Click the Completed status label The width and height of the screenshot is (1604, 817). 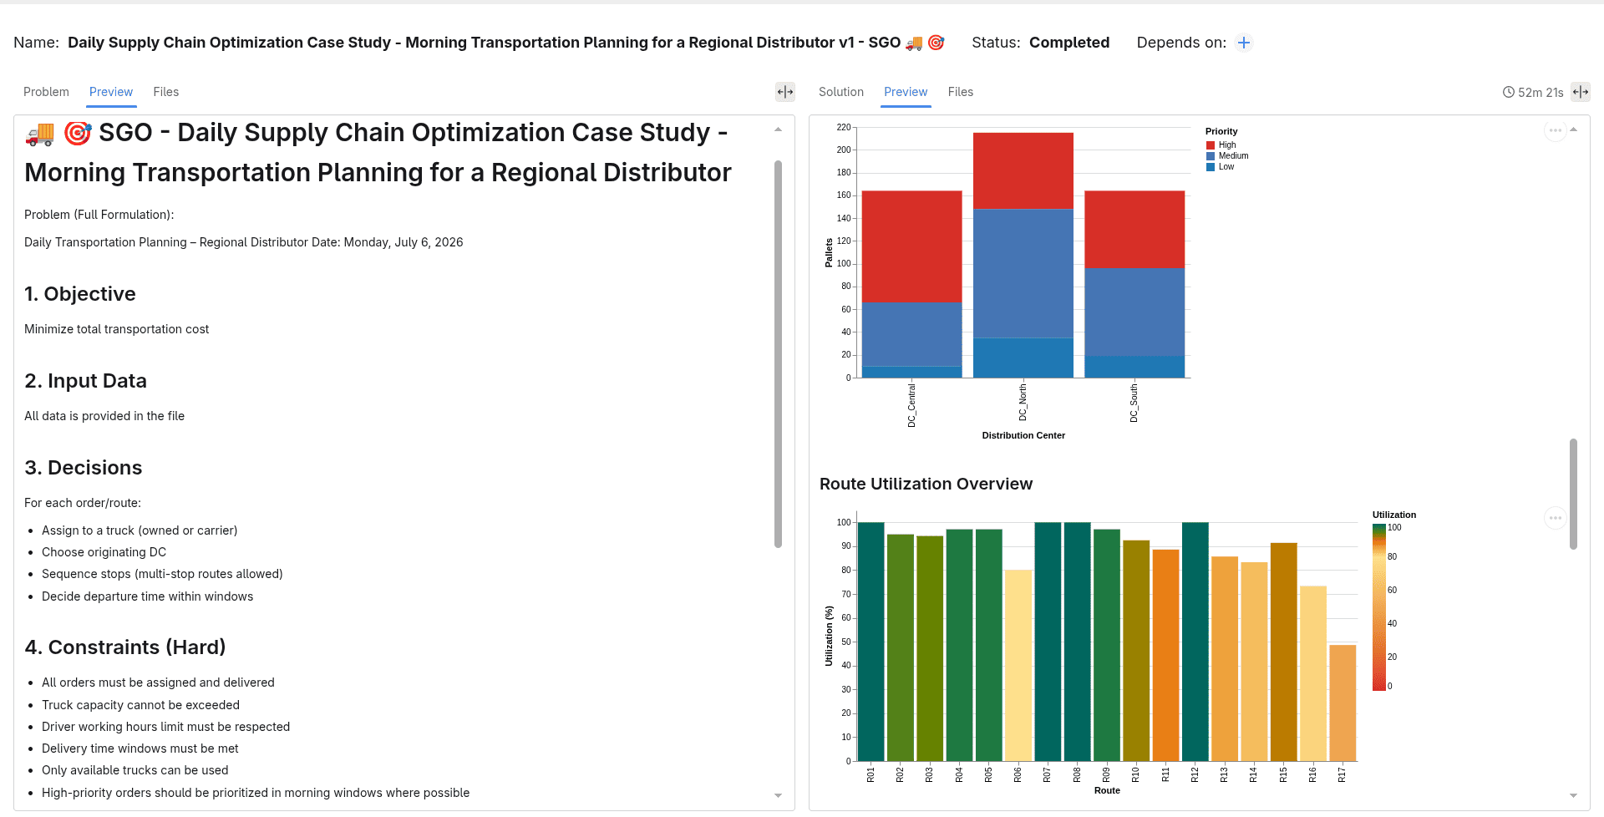(x=1069, y=43)
